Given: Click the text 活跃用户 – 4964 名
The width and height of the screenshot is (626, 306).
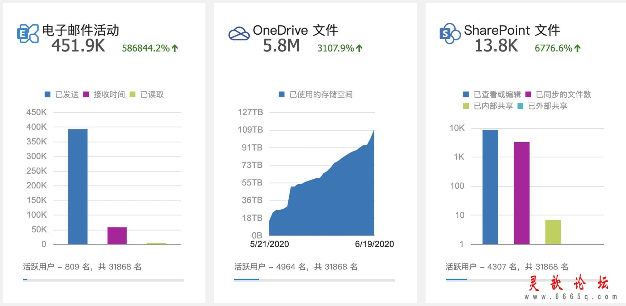Looking at the screenshot, I should coord(270,267).
